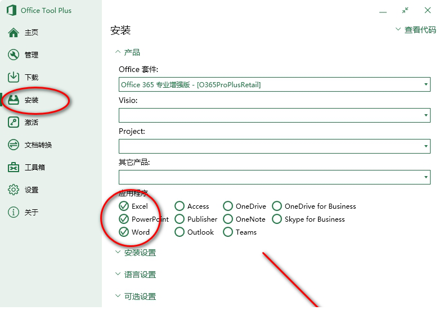Open the 其它产品 dropdown
The height and width of the screenshot is (319, 439).
click(x=275, y=177)
